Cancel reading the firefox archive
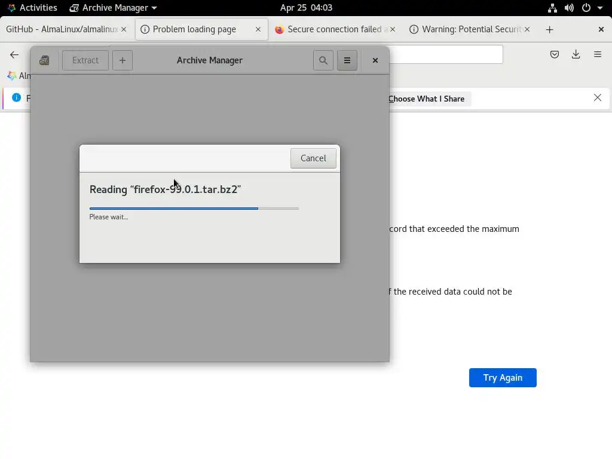This screenshot has width=612, height=459. (313, 158)
